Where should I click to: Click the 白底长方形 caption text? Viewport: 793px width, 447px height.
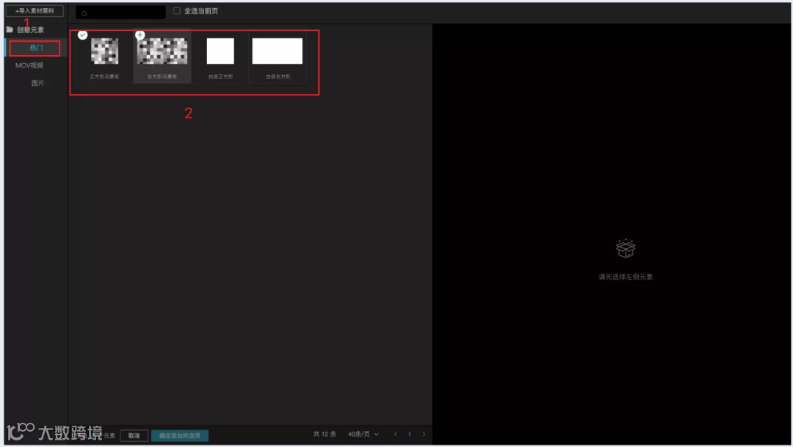click(278, 76)
